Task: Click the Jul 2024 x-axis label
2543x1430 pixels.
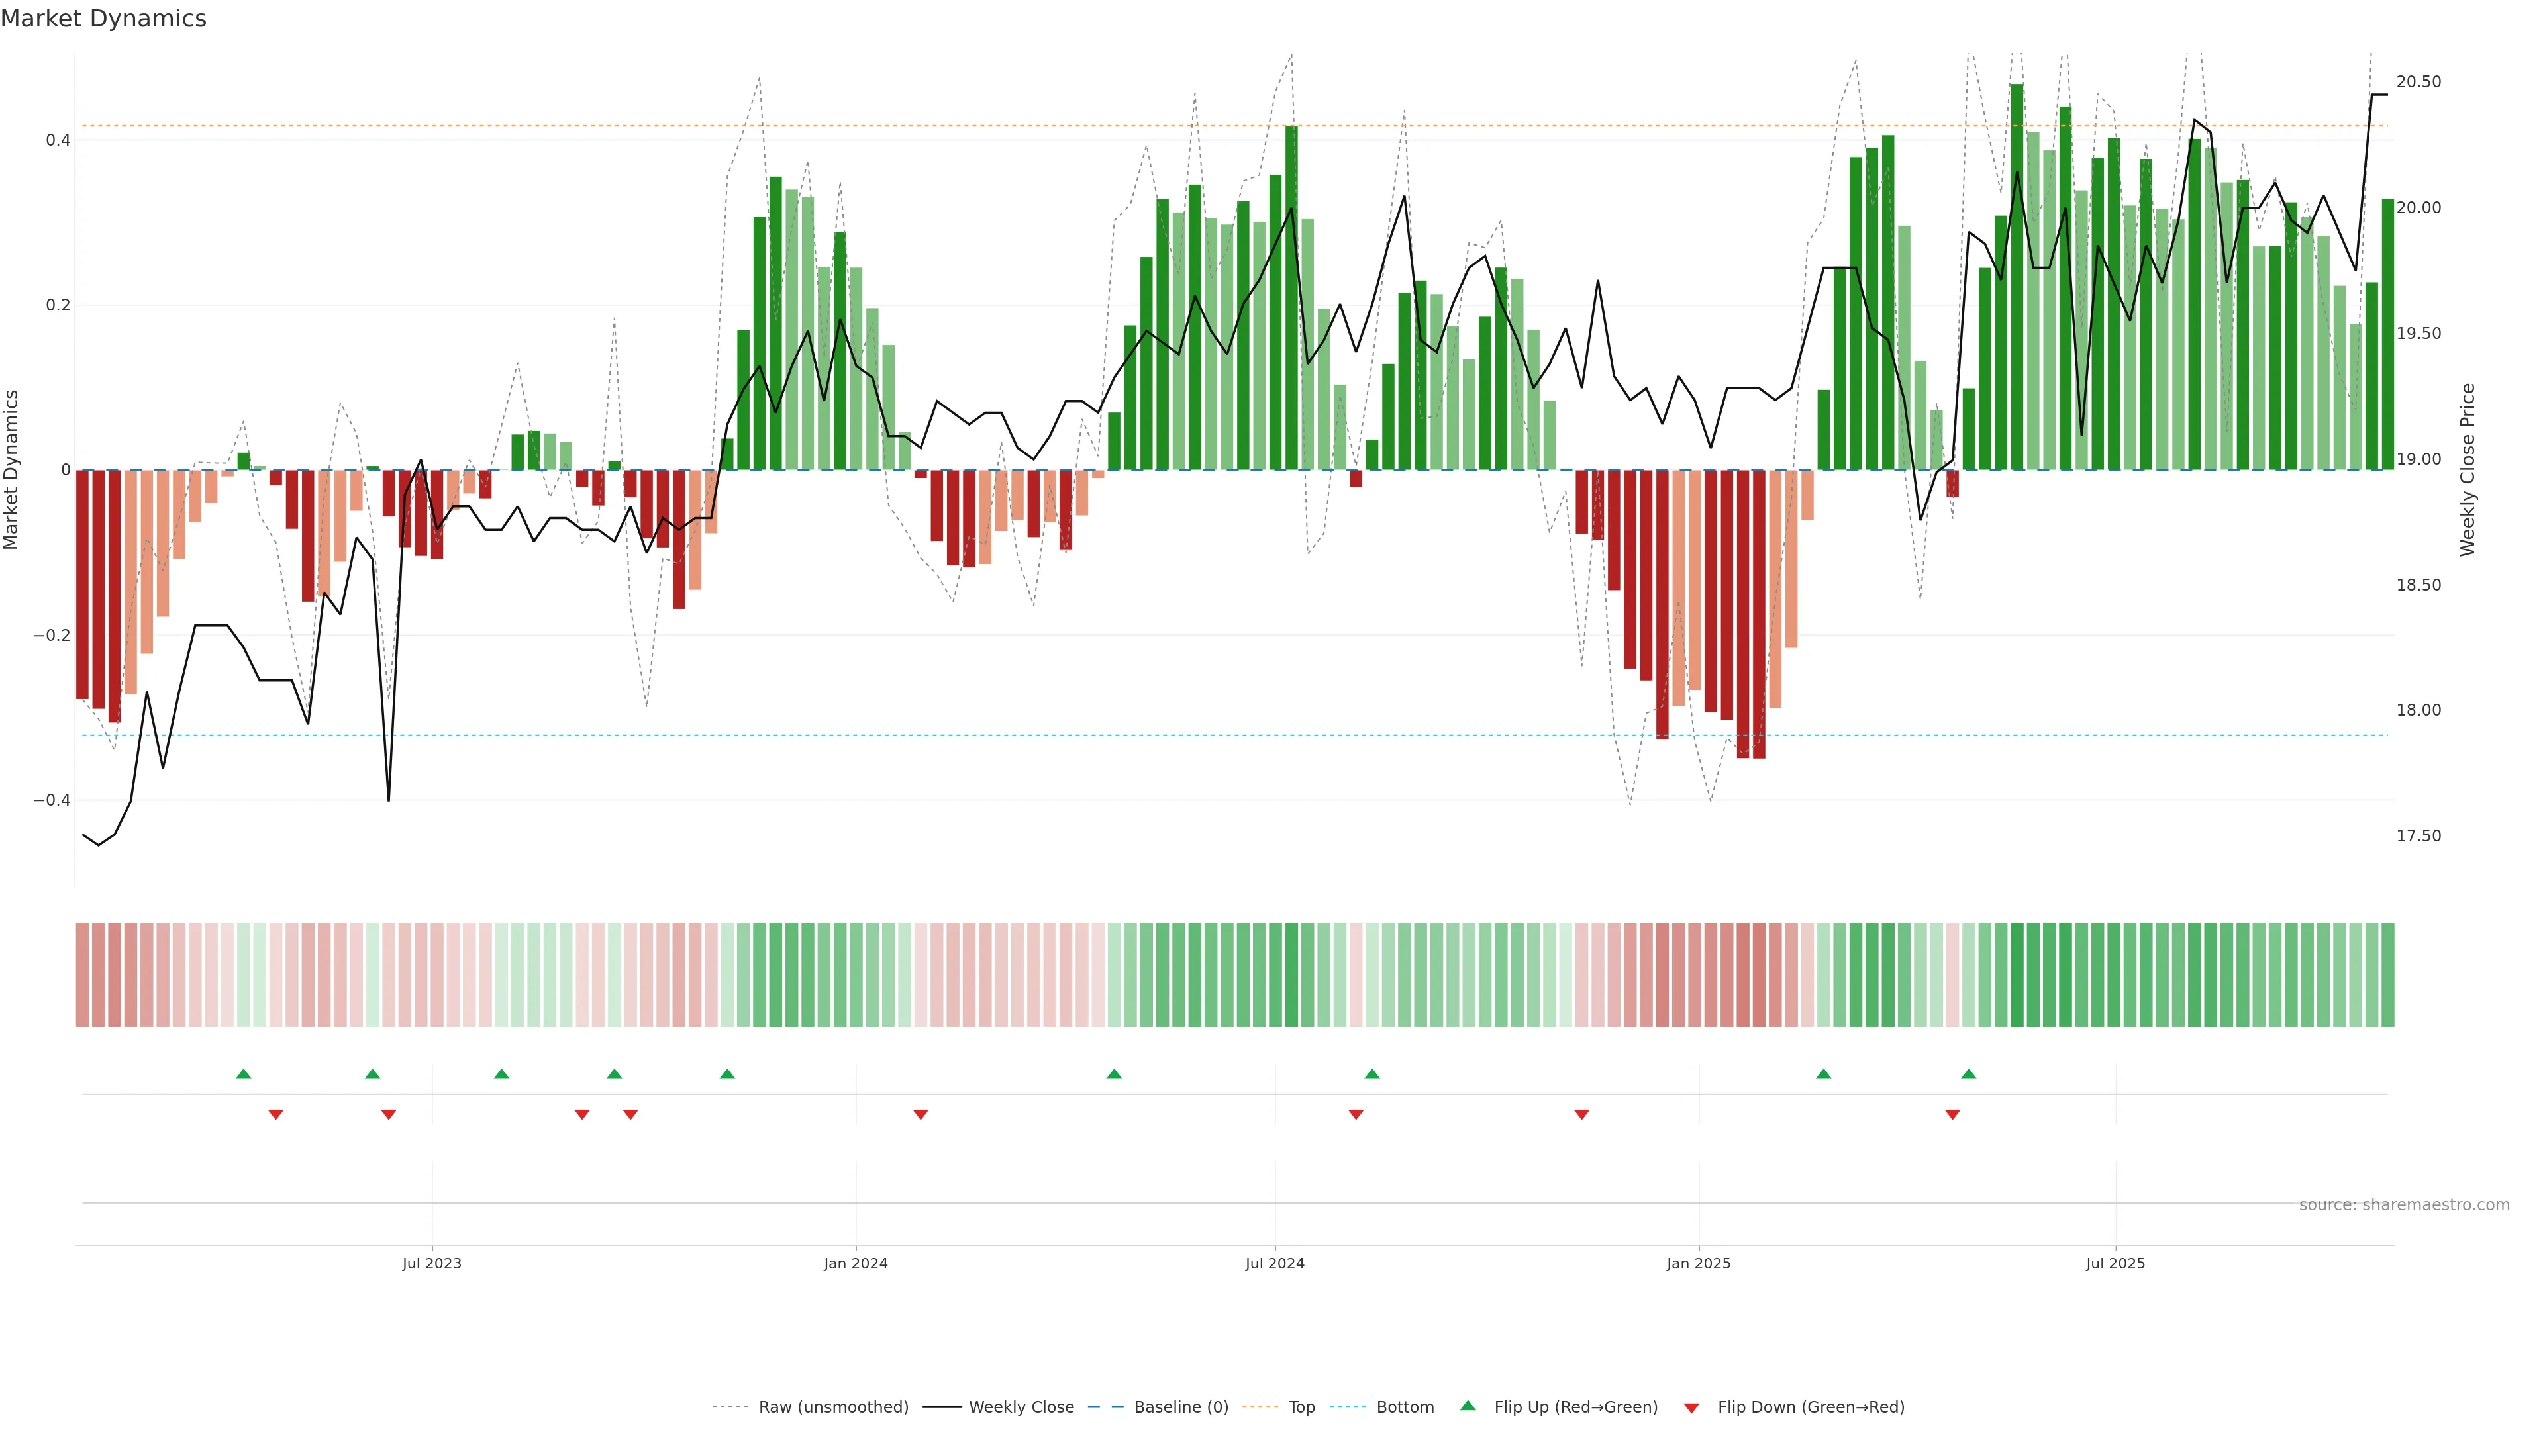Action: coord(1274,1263)
